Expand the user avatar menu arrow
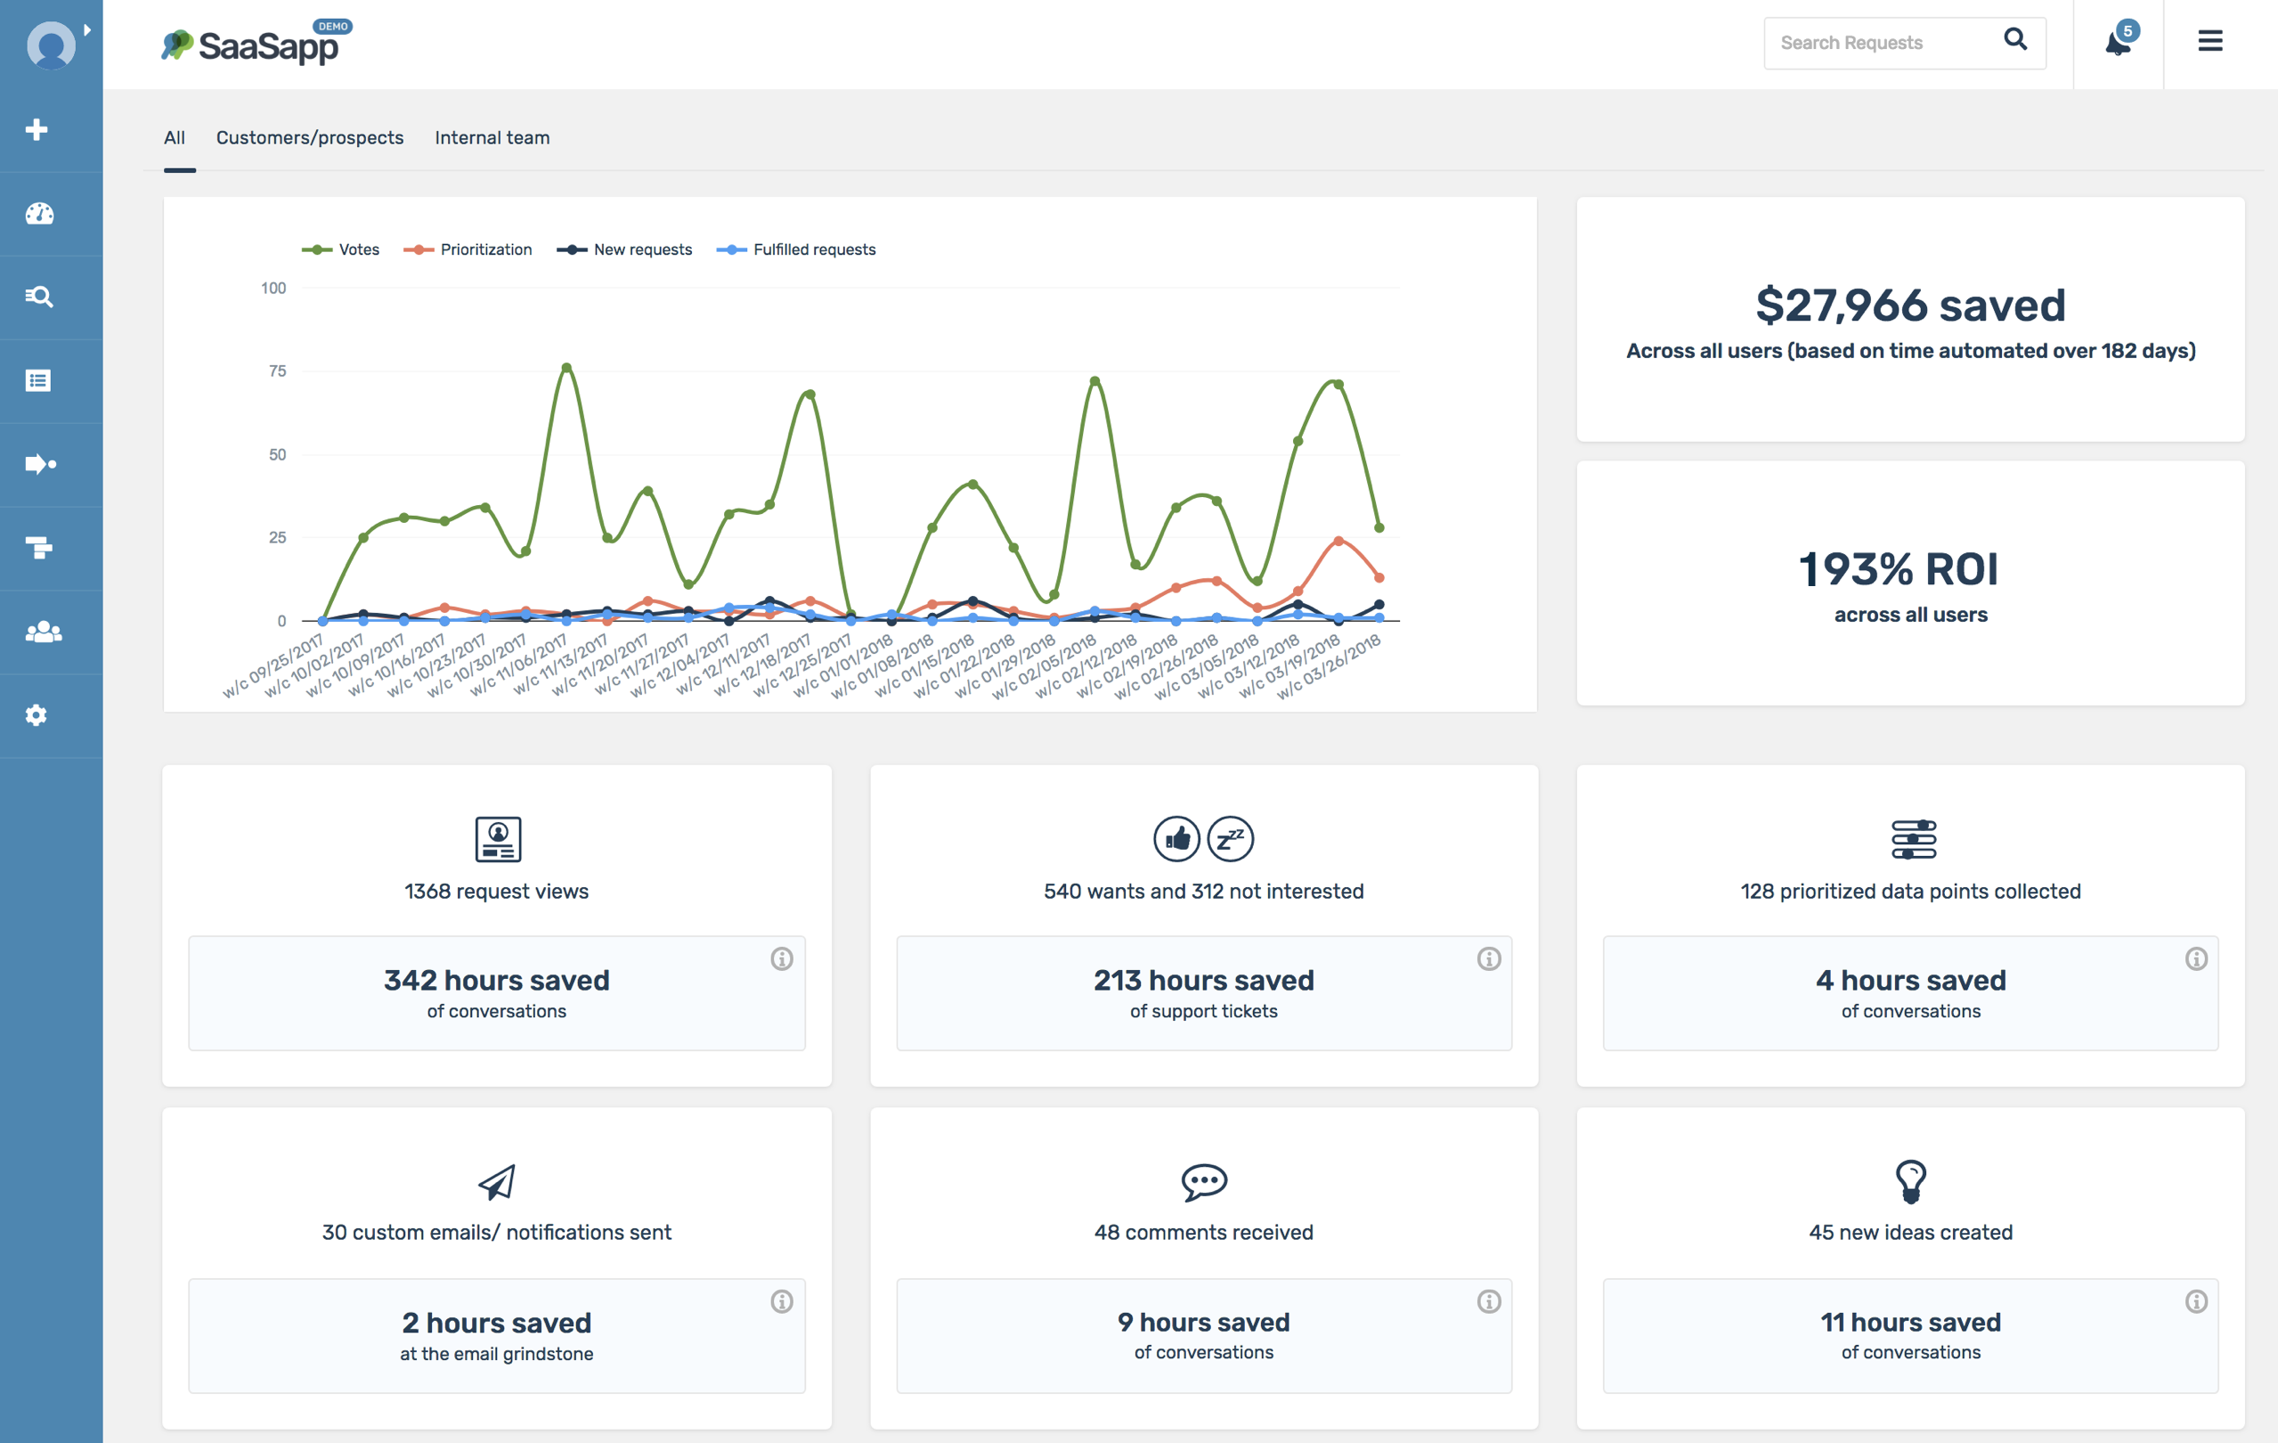Image resolution: width=2278 pixels, height=1443 pixels. click(x=87, y=30)
